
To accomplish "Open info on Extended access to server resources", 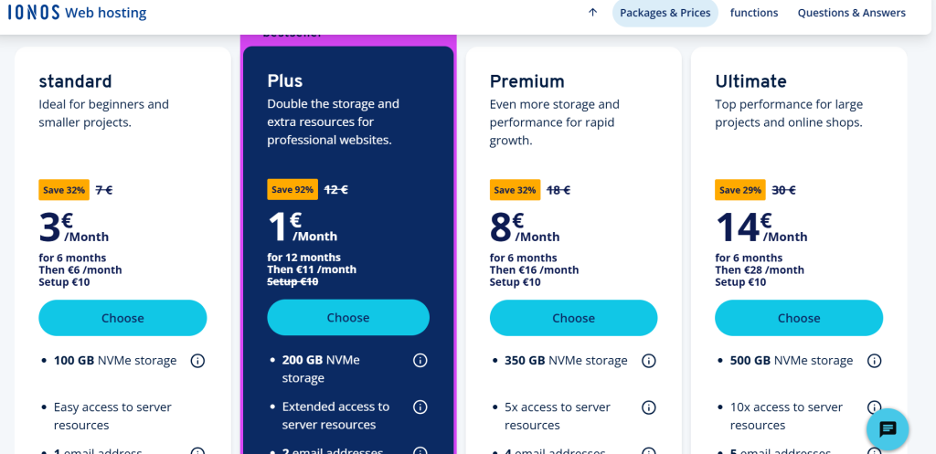I will (x=420, y=407).
